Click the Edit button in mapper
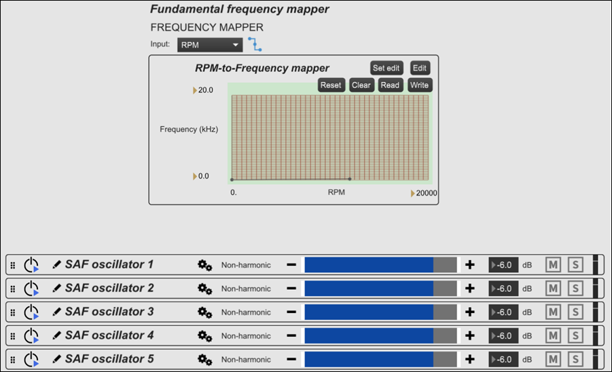Image resolution: width=612 pixels, height=372 pixels. pos(420,68)
